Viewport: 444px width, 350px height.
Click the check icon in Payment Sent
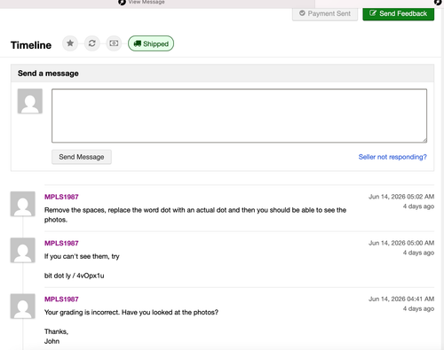click(x=302, y=13)
